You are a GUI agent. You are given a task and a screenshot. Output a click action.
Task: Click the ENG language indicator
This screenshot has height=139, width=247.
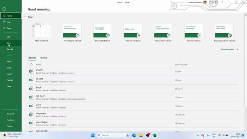tap(213, 136)
